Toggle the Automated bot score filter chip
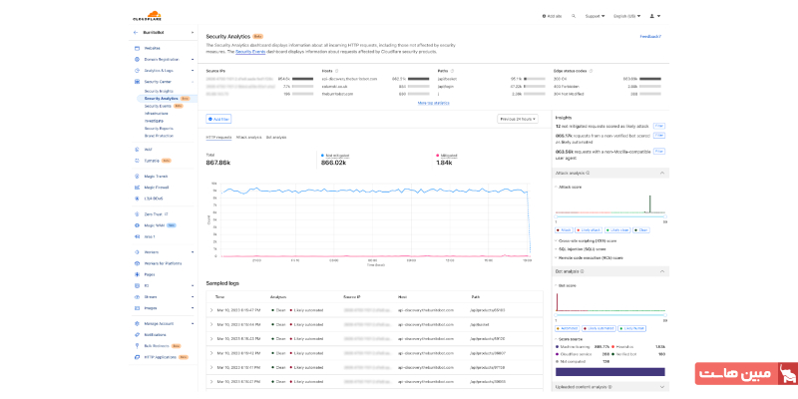The width and height of the screenshot is (798, 399). coord(568,329)
